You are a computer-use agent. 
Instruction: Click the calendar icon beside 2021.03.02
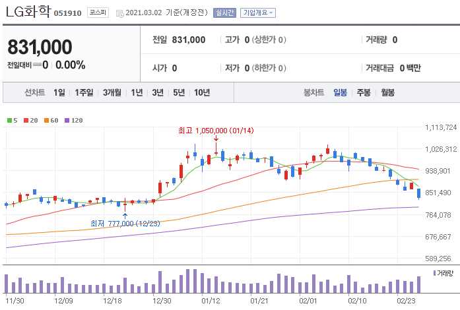point(119,13)
